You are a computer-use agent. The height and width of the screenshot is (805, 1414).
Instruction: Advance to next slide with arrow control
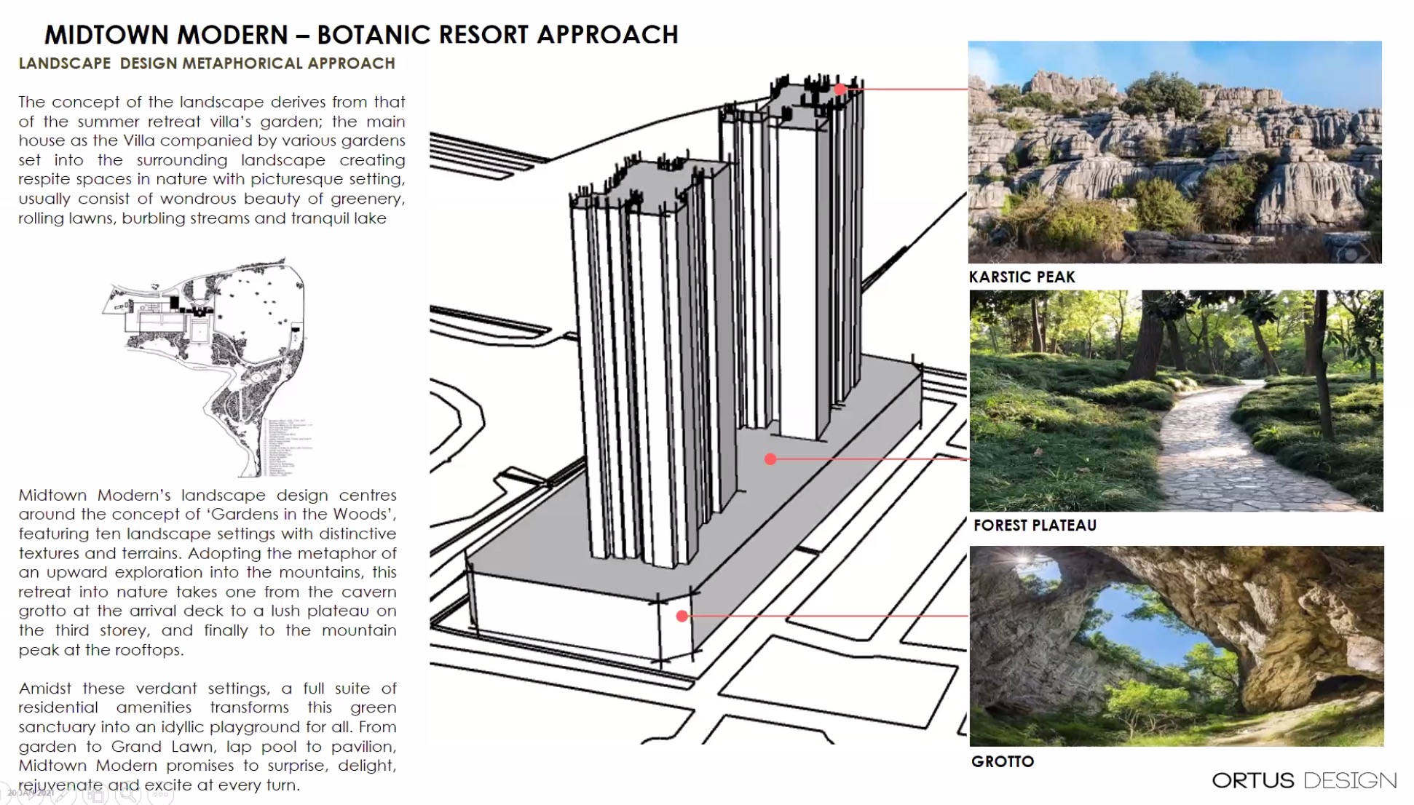(x=31, y=795)
